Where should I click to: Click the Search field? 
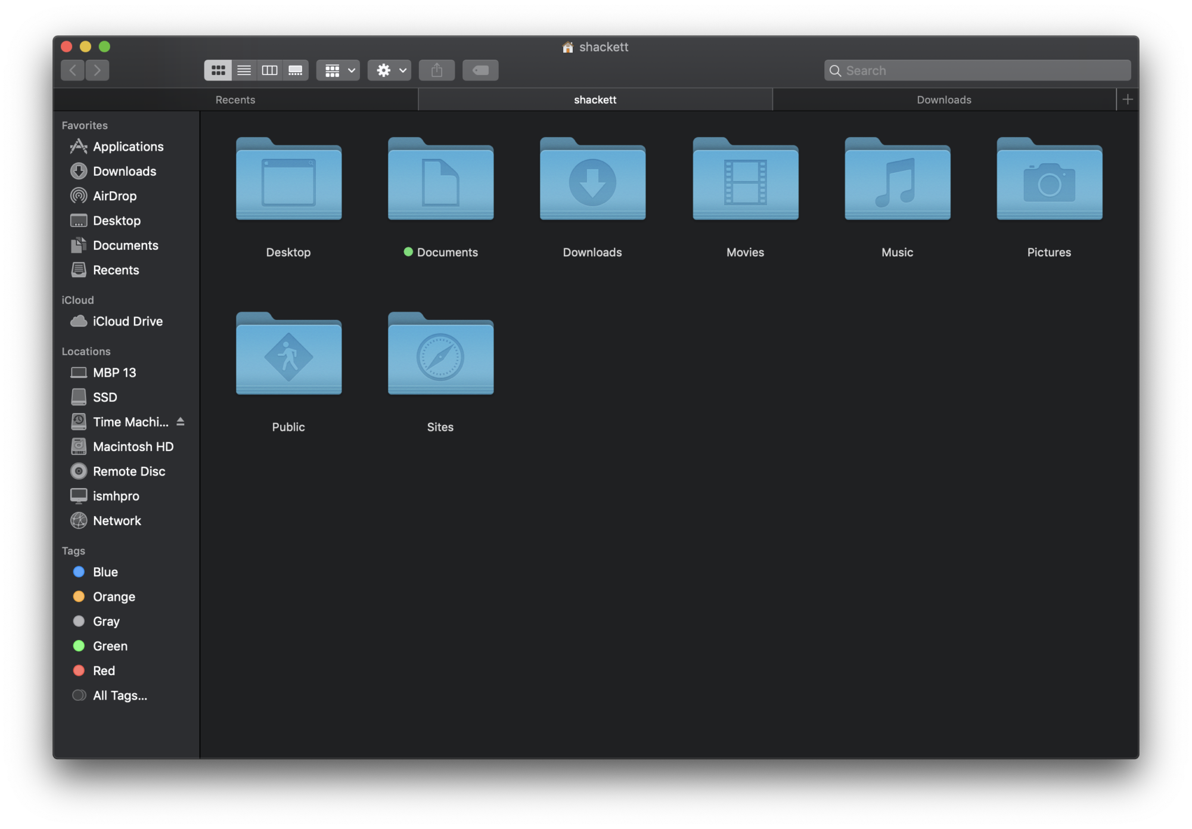click(977, 70)
